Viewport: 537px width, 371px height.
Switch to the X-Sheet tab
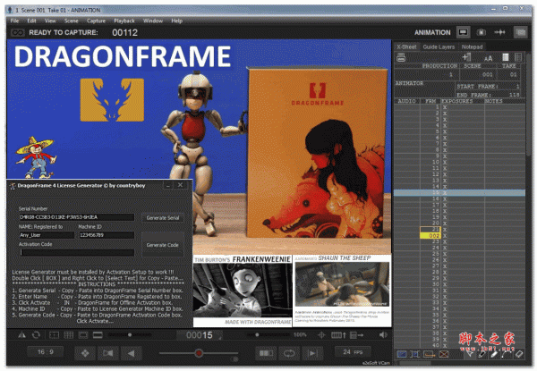pyautogui.click(x=406, y=46)
